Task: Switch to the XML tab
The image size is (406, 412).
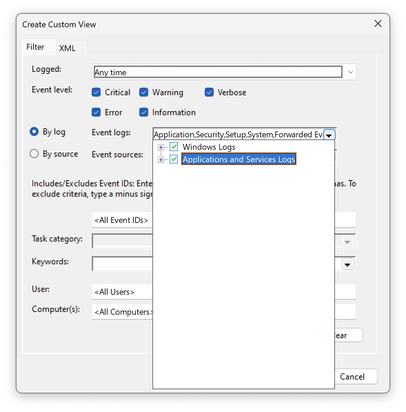Action: (x=68, y=48)
